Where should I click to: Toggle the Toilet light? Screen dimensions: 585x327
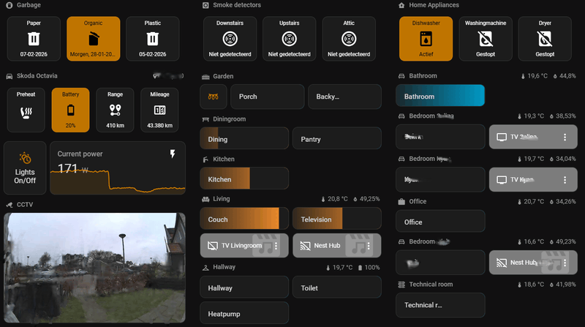click(x=337, y=287)
